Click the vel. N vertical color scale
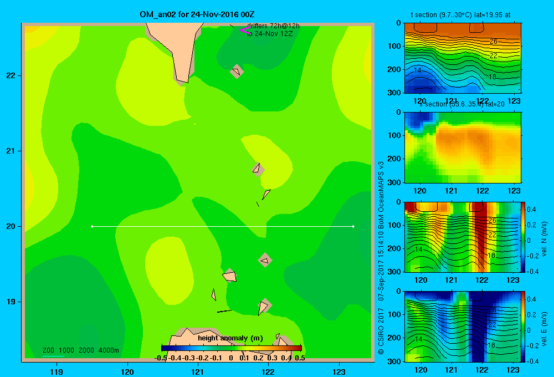 point(524,237)
